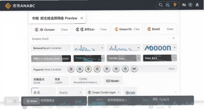This screenshot has height=112, width=204.
Task: Expand the Dane Bara dropdown
Action: tap(174, 58)
